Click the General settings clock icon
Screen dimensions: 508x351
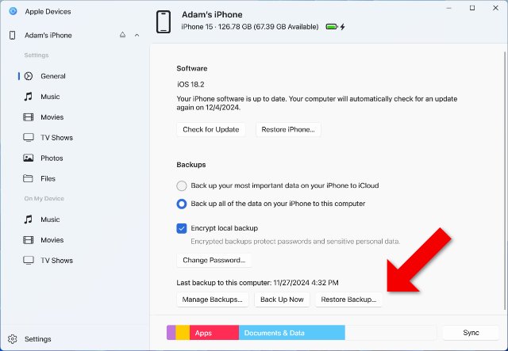29,76
